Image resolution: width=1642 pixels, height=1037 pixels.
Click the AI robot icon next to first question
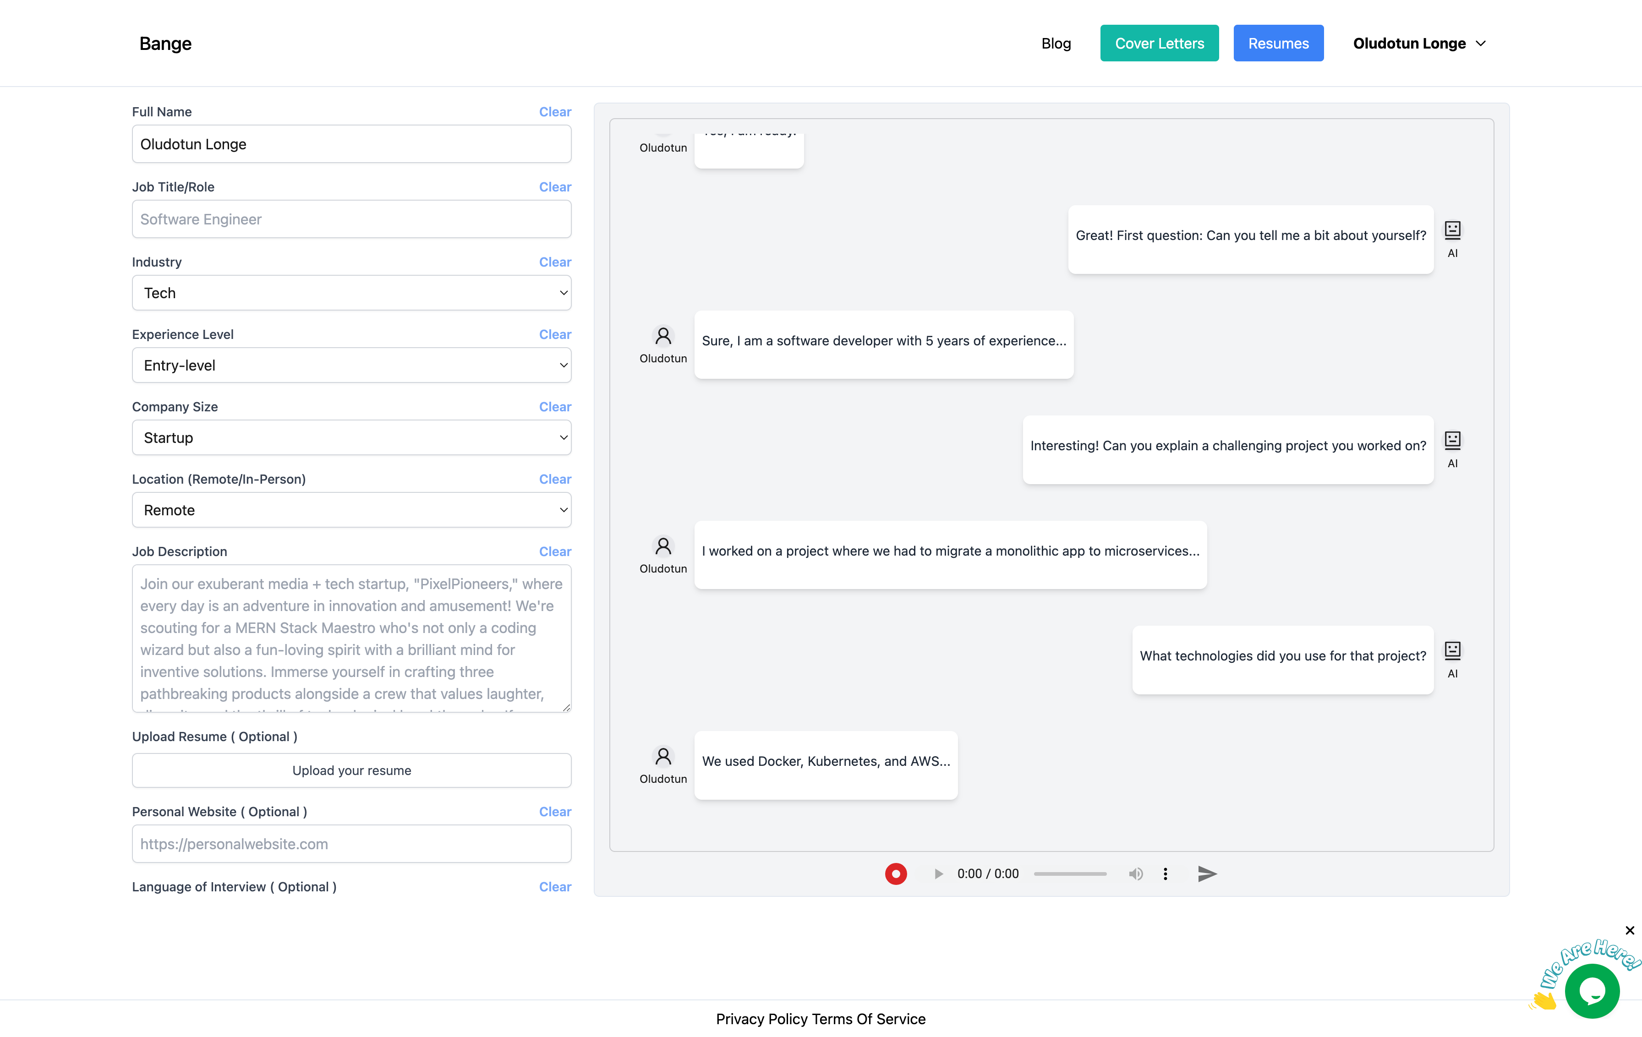coord(1453,230)
